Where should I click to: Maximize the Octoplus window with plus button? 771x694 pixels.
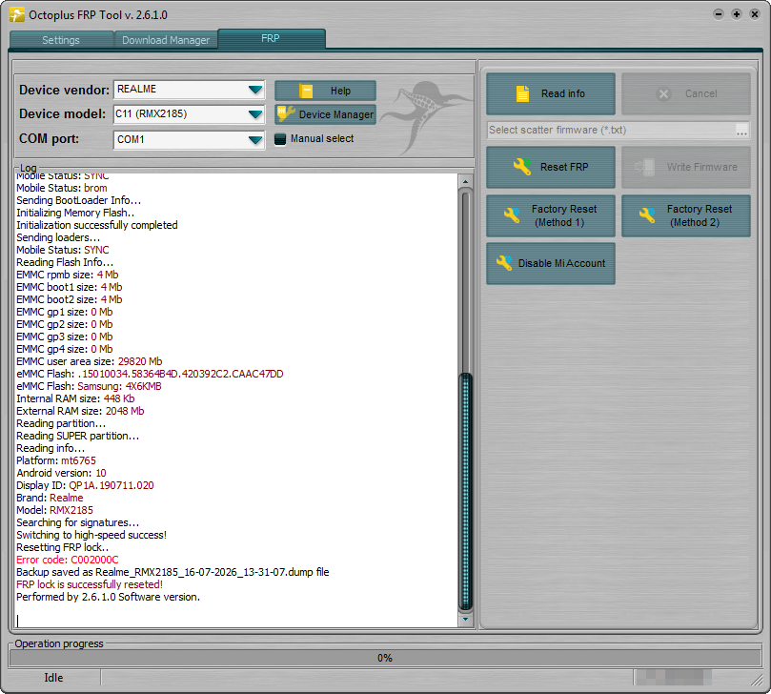coord(737,14)
